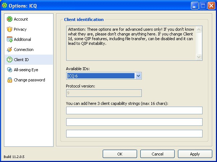Click the ICQ flower icon in title bar

pyautogui.click(x=5, y=5)
